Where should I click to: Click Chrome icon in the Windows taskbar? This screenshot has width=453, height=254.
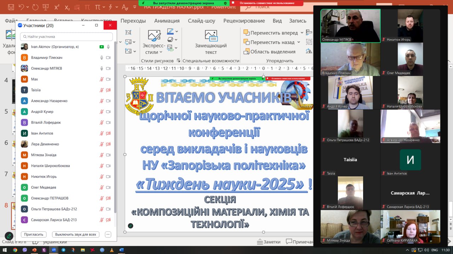point(15,250)
